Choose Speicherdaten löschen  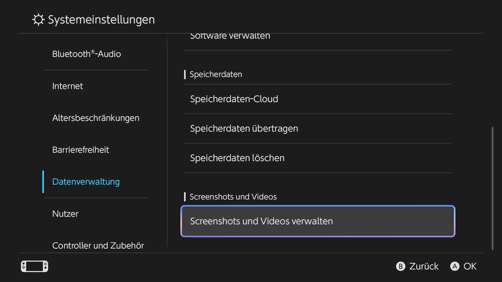pyautogui.click(x=318, y=158)
